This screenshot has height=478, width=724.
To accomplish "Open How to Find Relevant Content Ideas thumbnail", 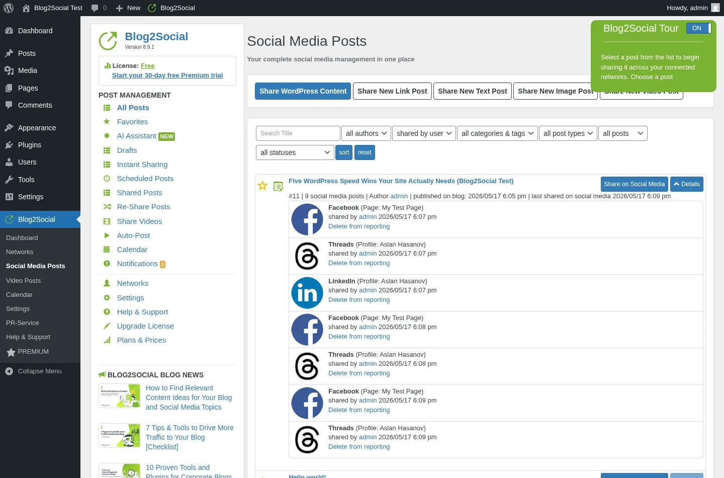I will point(120,396).
